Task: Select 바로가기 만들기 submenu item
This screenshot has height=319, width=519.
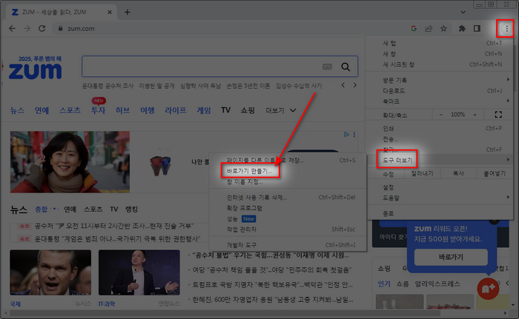Action: (288, 171)
